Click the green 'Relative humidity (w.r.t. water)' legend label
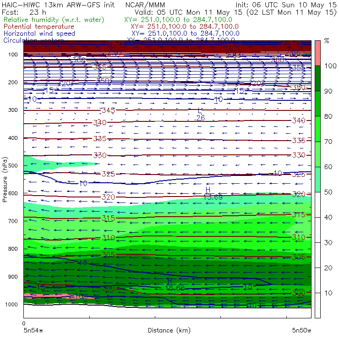 pos(54,20)
